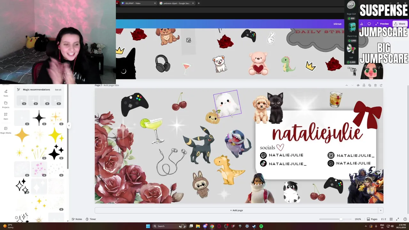Screen dimensions: 409x230
Task: Open the Apps sidebar section
Action: [x=6, y=116]
